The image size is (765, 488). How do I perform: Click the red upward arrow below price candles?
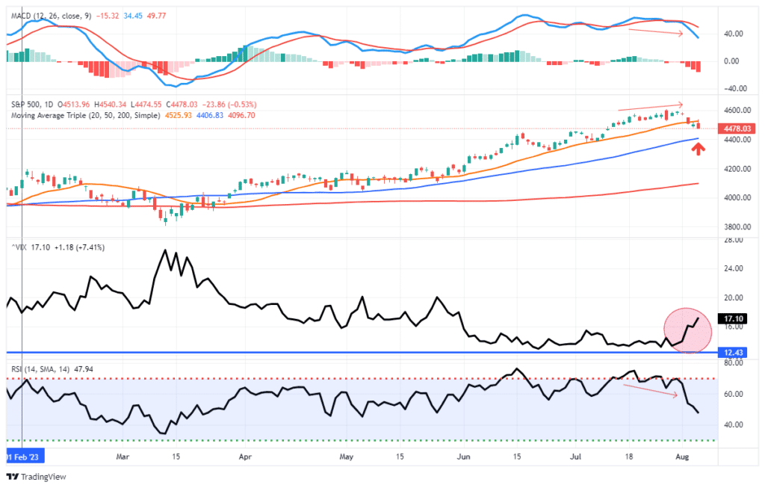699,149
